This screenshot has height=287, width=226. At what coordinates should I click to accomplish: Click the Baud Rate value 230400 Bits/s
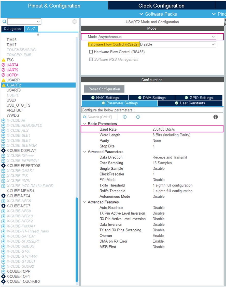[164, 129]
